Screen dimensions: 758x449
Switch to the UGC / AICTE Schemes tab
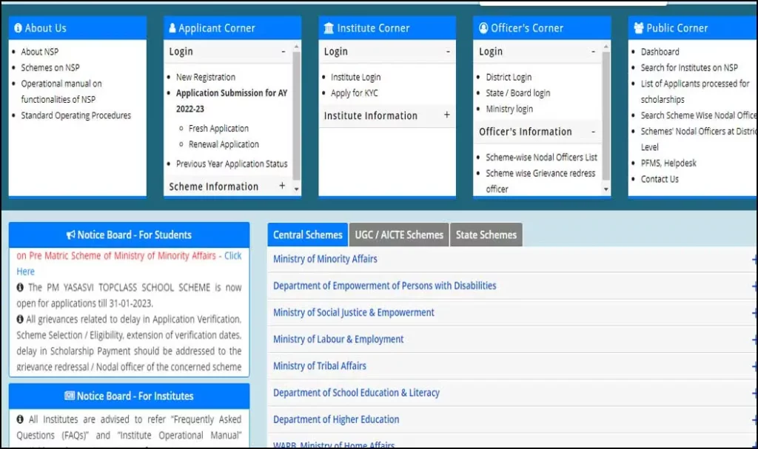(x=399, y=235)
